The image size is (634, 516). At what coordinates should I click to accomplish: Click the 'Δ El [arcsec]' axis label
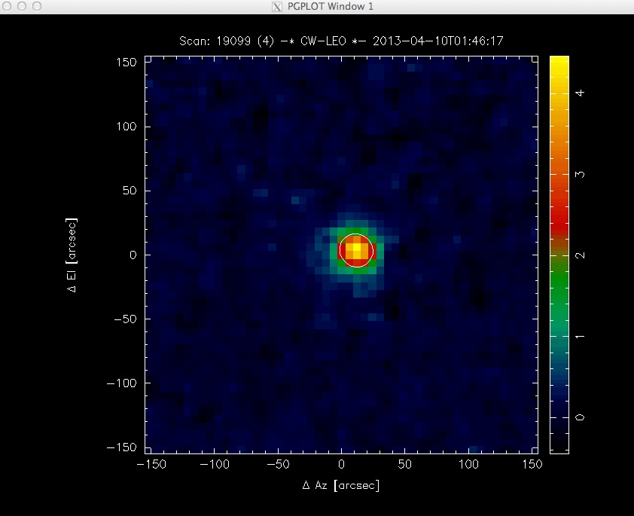tap(72, 255)
